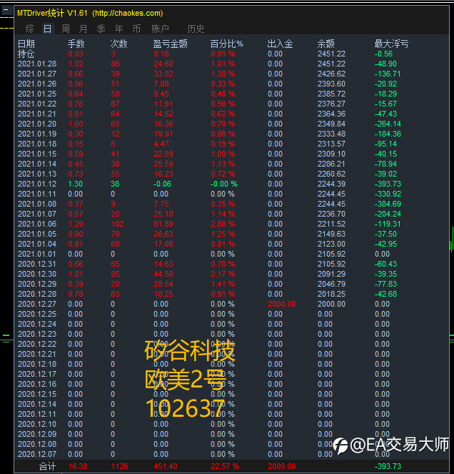Click profit value 61.89
The image size is (454, 474).
(x=163, y=224)
